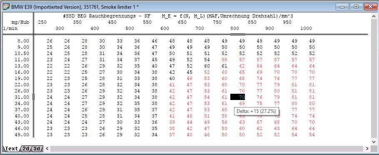The image size is (379, 155).
Task: Click the vertical scrollbar up arrow
Action: click(374, 16)
